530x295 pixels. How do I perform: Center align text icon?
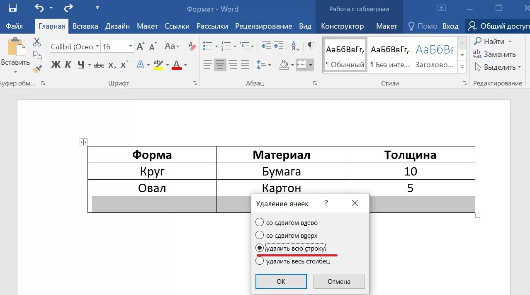coord(220,65)
